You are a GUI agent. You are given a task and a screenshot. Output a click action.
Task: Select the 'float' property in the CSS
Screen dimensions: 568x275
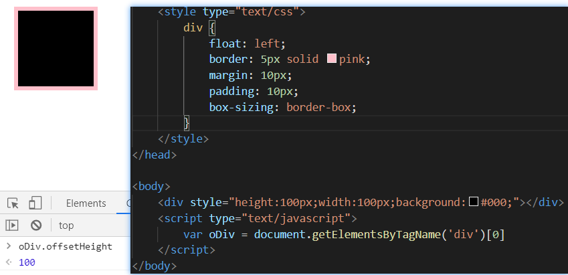[x=225, y=44]
